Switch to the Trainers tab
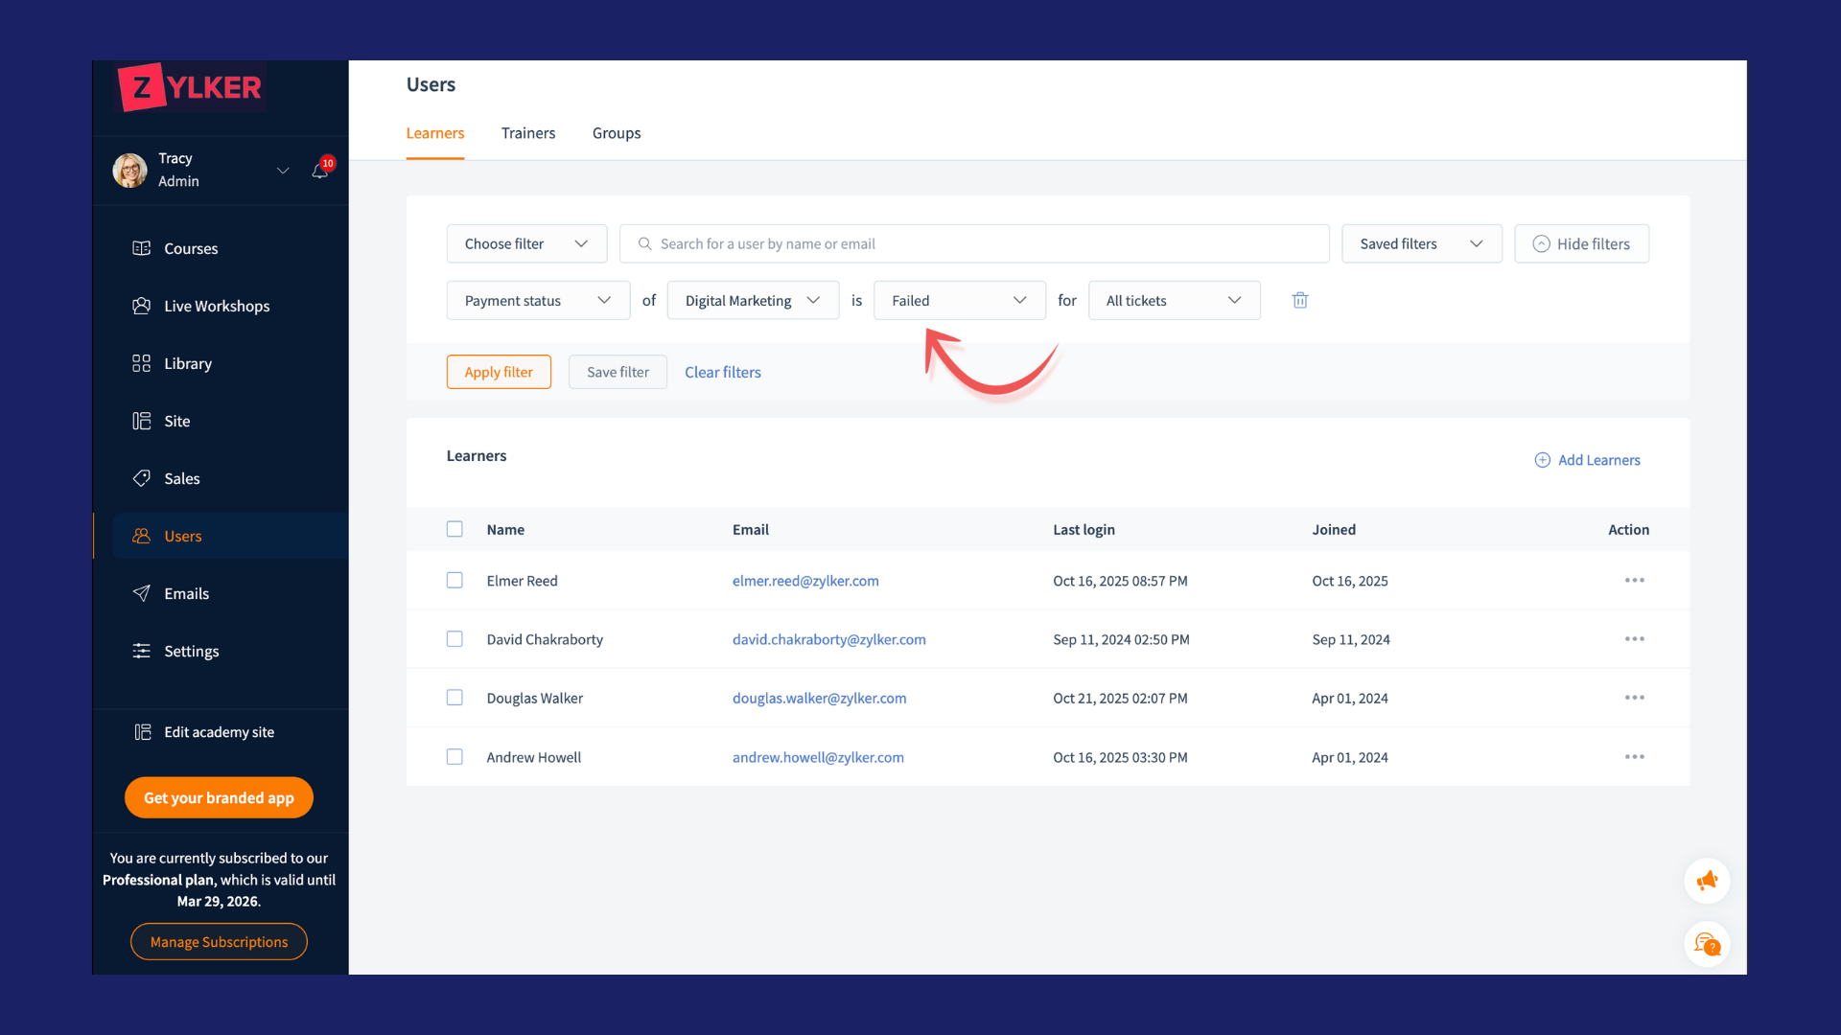The width and height of the screenshot is (1841, 1035). tap(527, 133)
